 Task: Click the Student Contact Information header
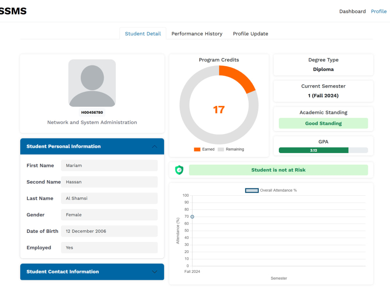(92, 272)
